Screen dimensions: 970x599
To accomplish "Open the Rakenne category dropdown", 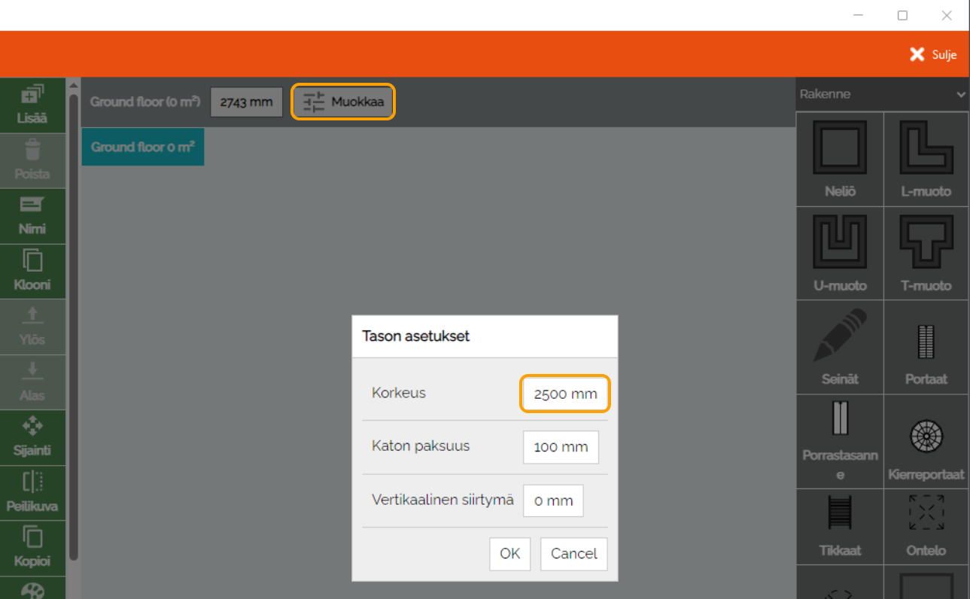I will pyautogui.click(x=883, y=94).
